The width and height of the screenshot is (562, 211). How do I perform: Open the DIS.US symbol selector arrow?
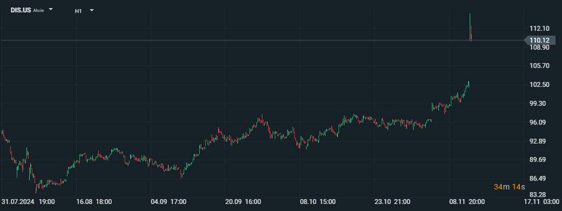pos(51,9)
